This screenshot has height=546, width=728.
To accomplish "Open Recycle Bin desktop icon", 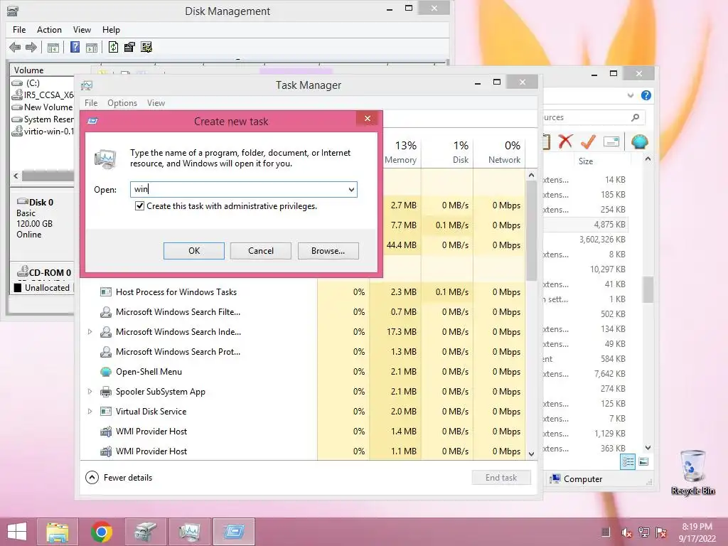I will tap(692, 472).
